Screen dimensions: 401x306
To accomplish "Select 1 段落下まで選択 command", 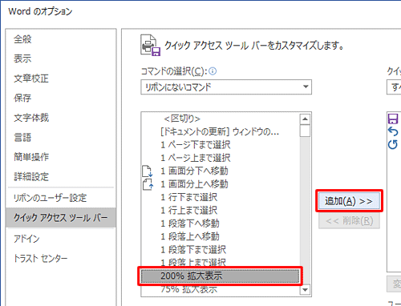I will [220, 250].
